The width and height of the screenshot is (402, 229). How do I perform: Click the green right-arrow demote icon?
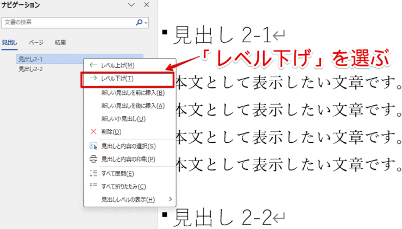[x=93, y=78]
